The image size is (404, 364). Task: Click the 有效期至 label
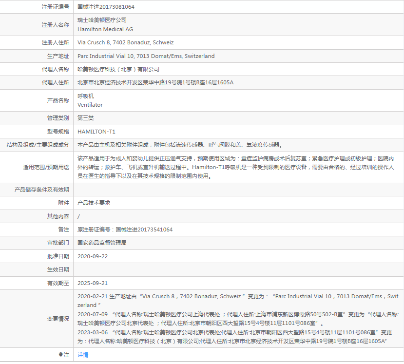coord(58,283)
